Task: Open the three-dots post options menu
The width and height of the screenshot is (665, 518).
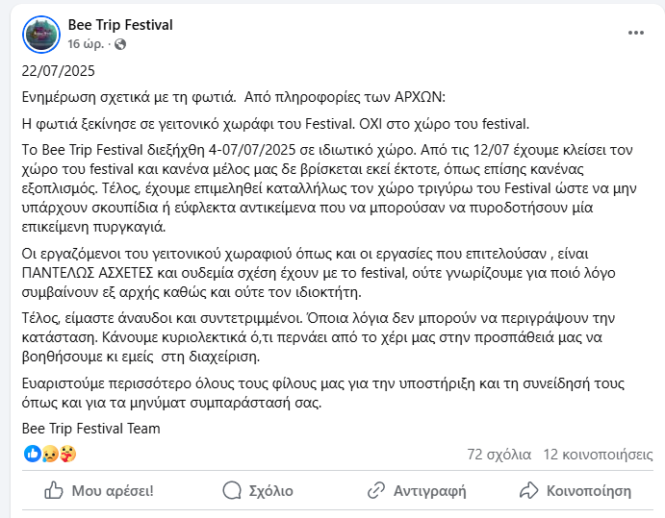Action: (x=636, y=33)
